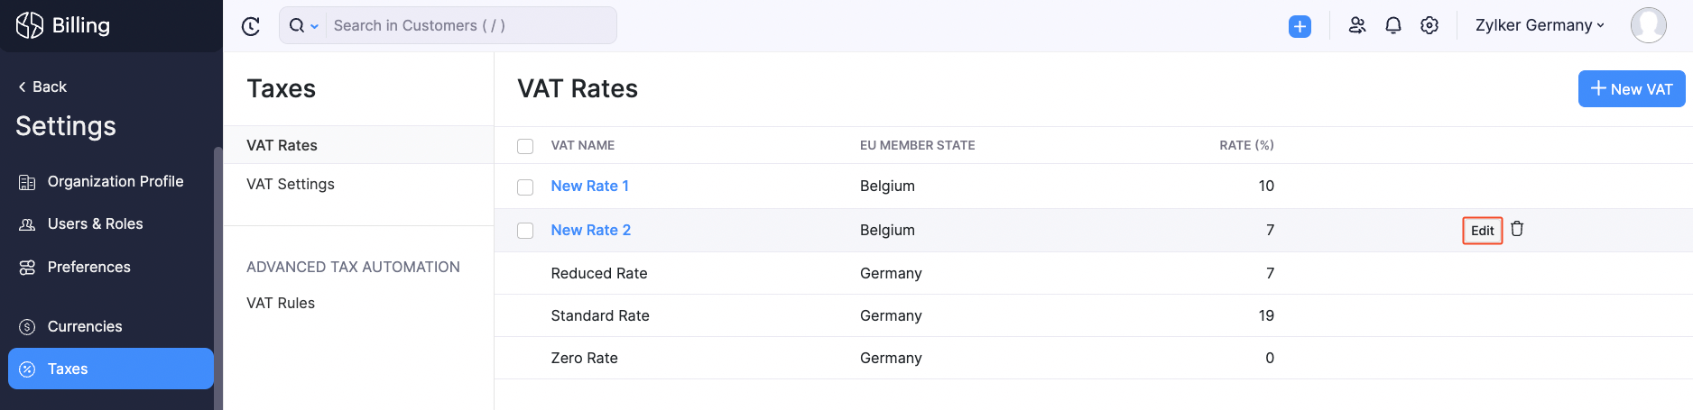Expand the search scope dropdown arrow
Viewport: 1693px width, 410px height.
pos(314,26)
